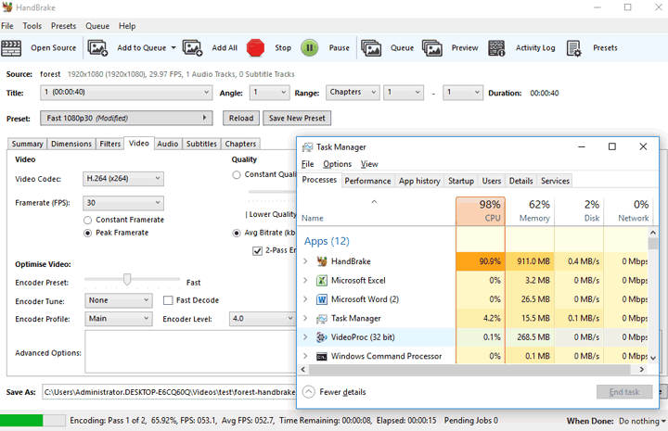Click the Save New Preset button
The width and height of the screenshot is (668, 431).
297,118
